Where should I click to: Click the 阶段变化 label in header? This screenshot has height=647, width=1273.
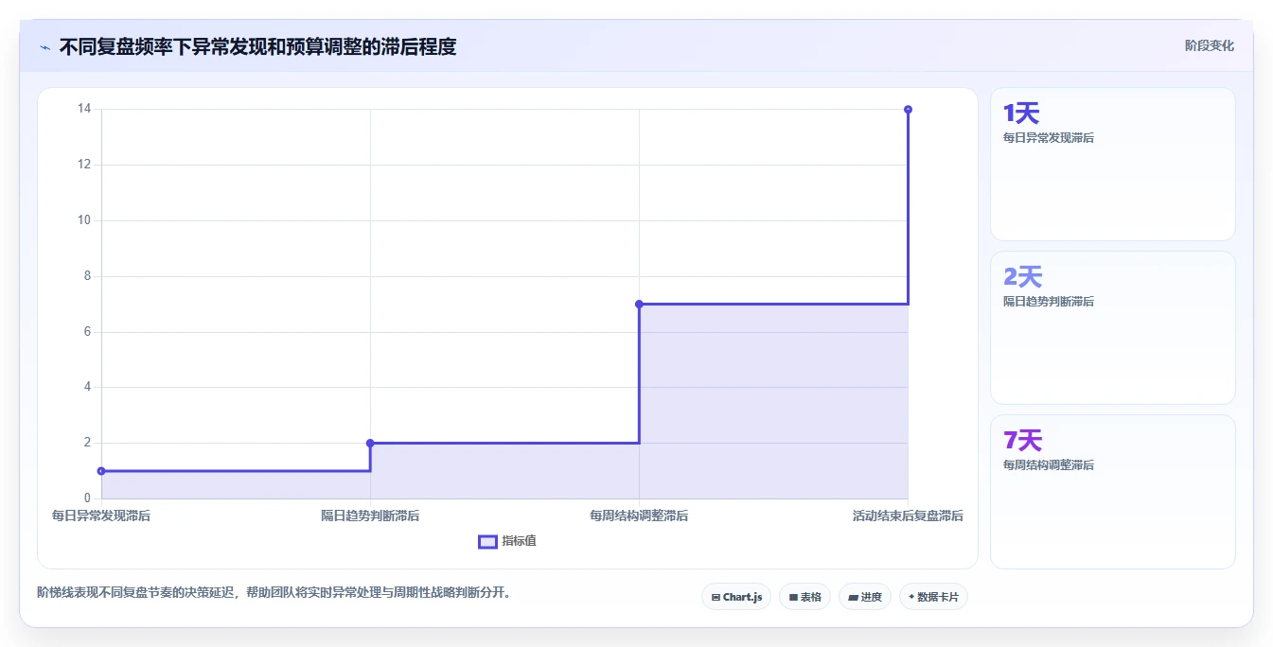(1209, 45)
